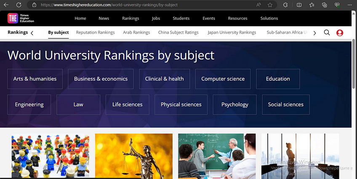This screenshot has height=179, width=357.
Task: Open site search magnifier icon
Action: coord(327,33)
